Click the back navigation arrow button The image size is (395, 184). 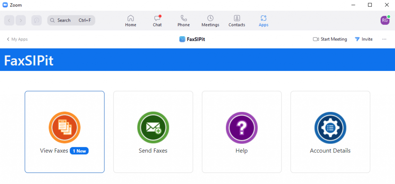click(9, 20)
